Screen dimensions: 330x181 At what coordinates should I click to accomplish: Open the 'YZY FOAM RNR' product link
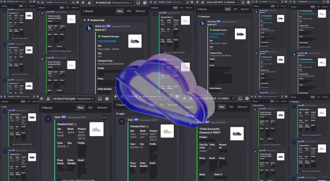pos(107,41)
